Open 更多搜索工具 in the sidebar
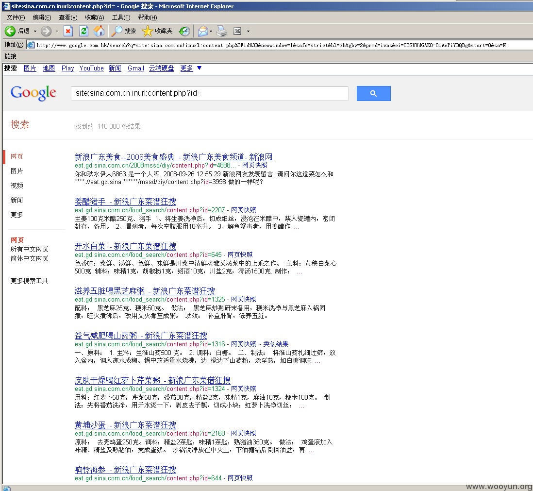This screenshot has width=533, height=491. (x=29, y=281)
